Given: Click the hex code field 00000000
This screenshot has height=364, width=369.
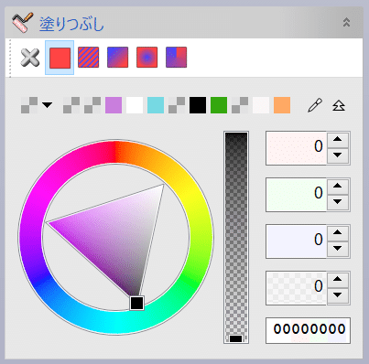Looking at the screenshot, I should pyautogui.click(x=308, y=330).
